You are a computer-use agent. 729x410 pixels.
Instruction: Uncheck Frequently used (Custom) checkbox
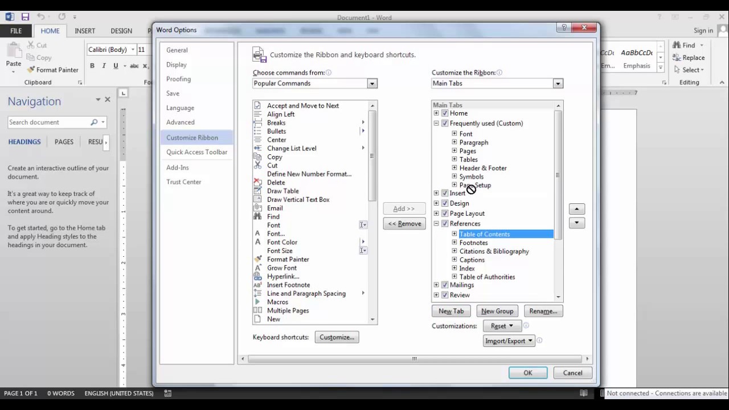(x=445, y=123)
